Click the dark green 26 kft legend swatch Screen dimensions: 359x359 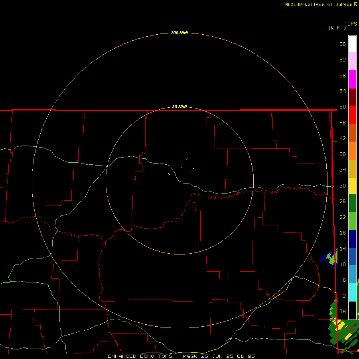coord(352,203)
